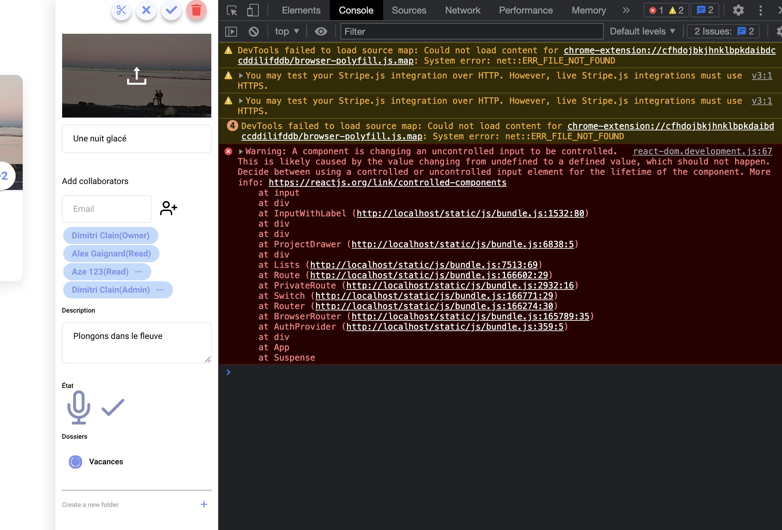Open options for Aze 123(Read) collaborator
The image size is (782, 530).
[139, 272]
